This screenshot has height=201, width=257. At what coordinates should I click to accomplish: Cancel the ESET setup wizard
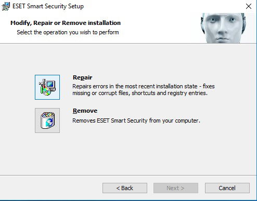coord(227,188)
